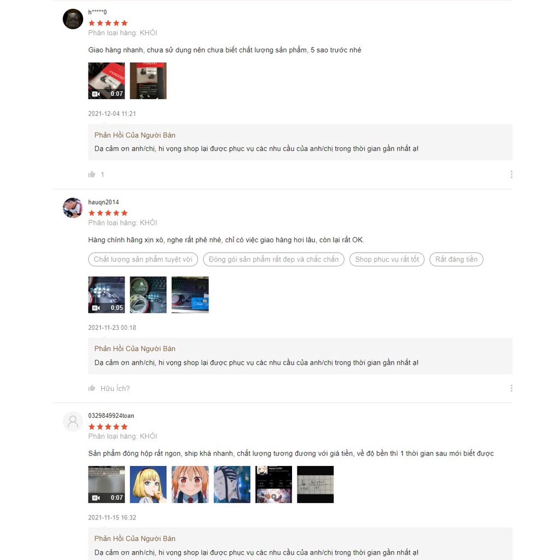Image resolution: width=560 pixels, height=560 pixels.
Task: View blonde anime girl image thumbnail
Action: (x=148, y=485)
